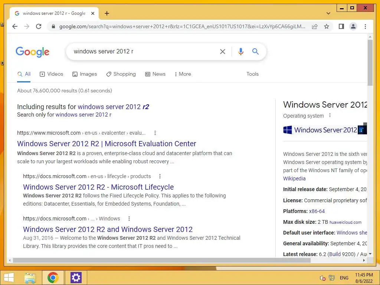Open Chrome side panel

pyautogui.click(x=341, y=26)
